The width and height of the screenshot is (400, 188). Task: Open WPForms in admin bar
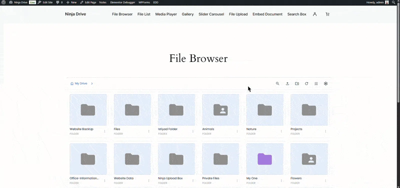[x=144, y=2]
